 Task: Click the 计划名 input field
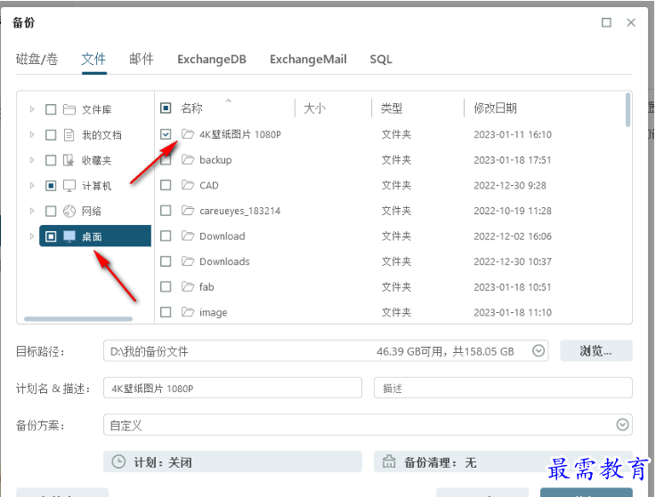point(232,388)
